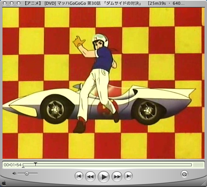Open the QuickTime content guide button

pos(184,174)
